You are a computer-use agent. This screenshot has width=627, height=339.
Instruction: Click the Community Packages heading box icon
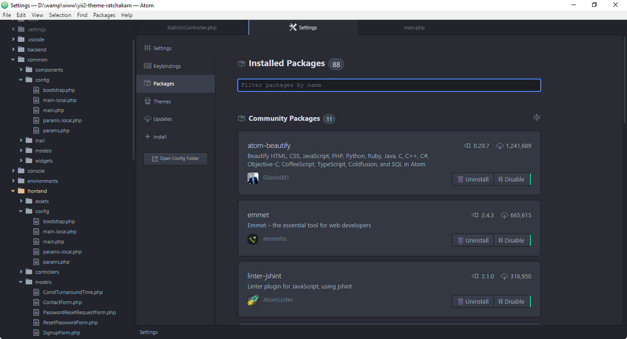241,119
